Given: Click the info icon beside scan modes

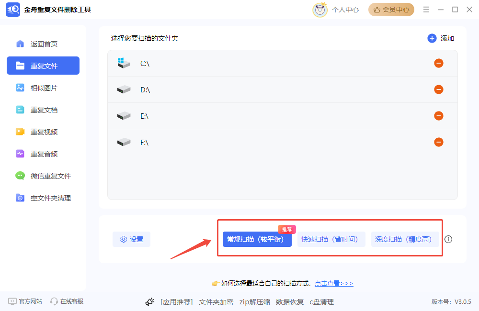Looking at the screenshot, I should pos(448,239).
